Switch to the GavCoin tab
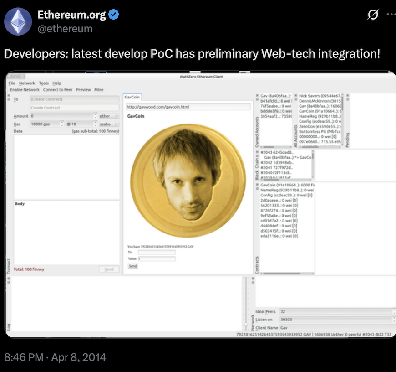396x372 pixels. [x=132, y=97]
